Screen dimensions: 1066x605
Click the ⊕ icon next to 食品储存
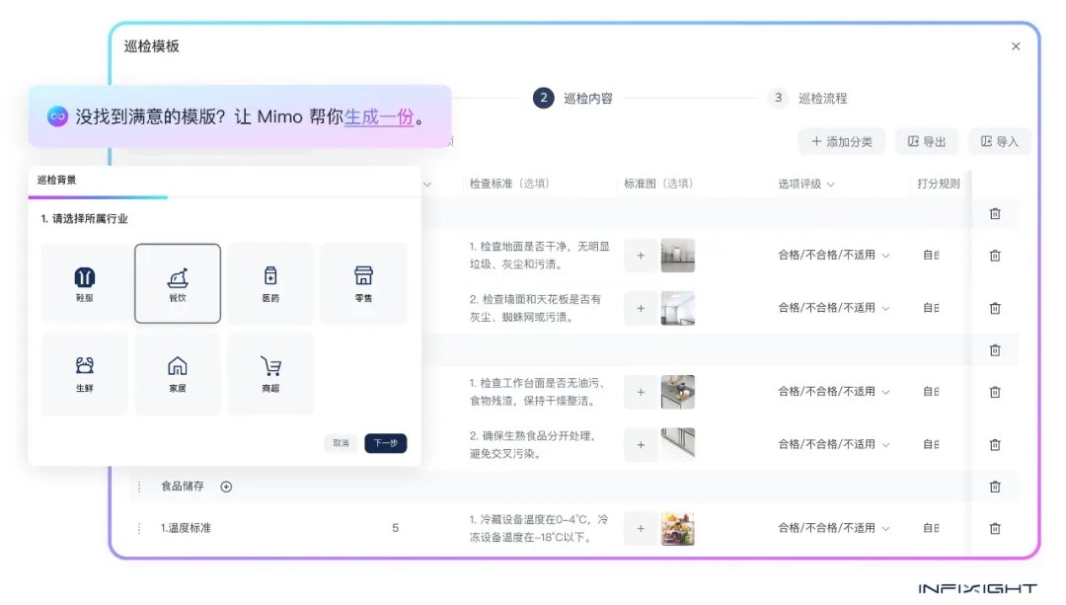(x=226, y=486)
